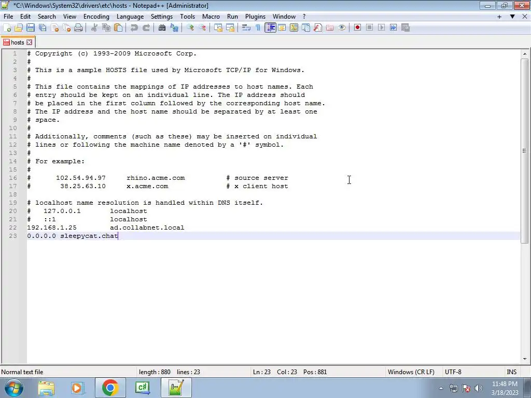Undo the last edit via toolbar

tap(134, 28)
